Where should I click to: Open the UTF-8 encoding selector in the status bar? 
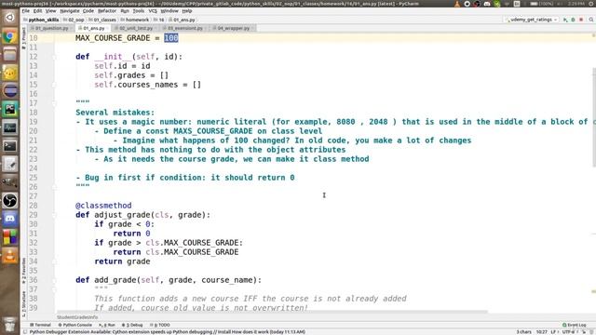click(569, 331)
